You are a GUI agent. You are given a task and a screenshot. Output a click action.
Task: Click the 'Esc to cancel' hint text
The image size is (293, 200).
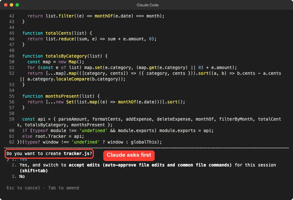point(23,188)
